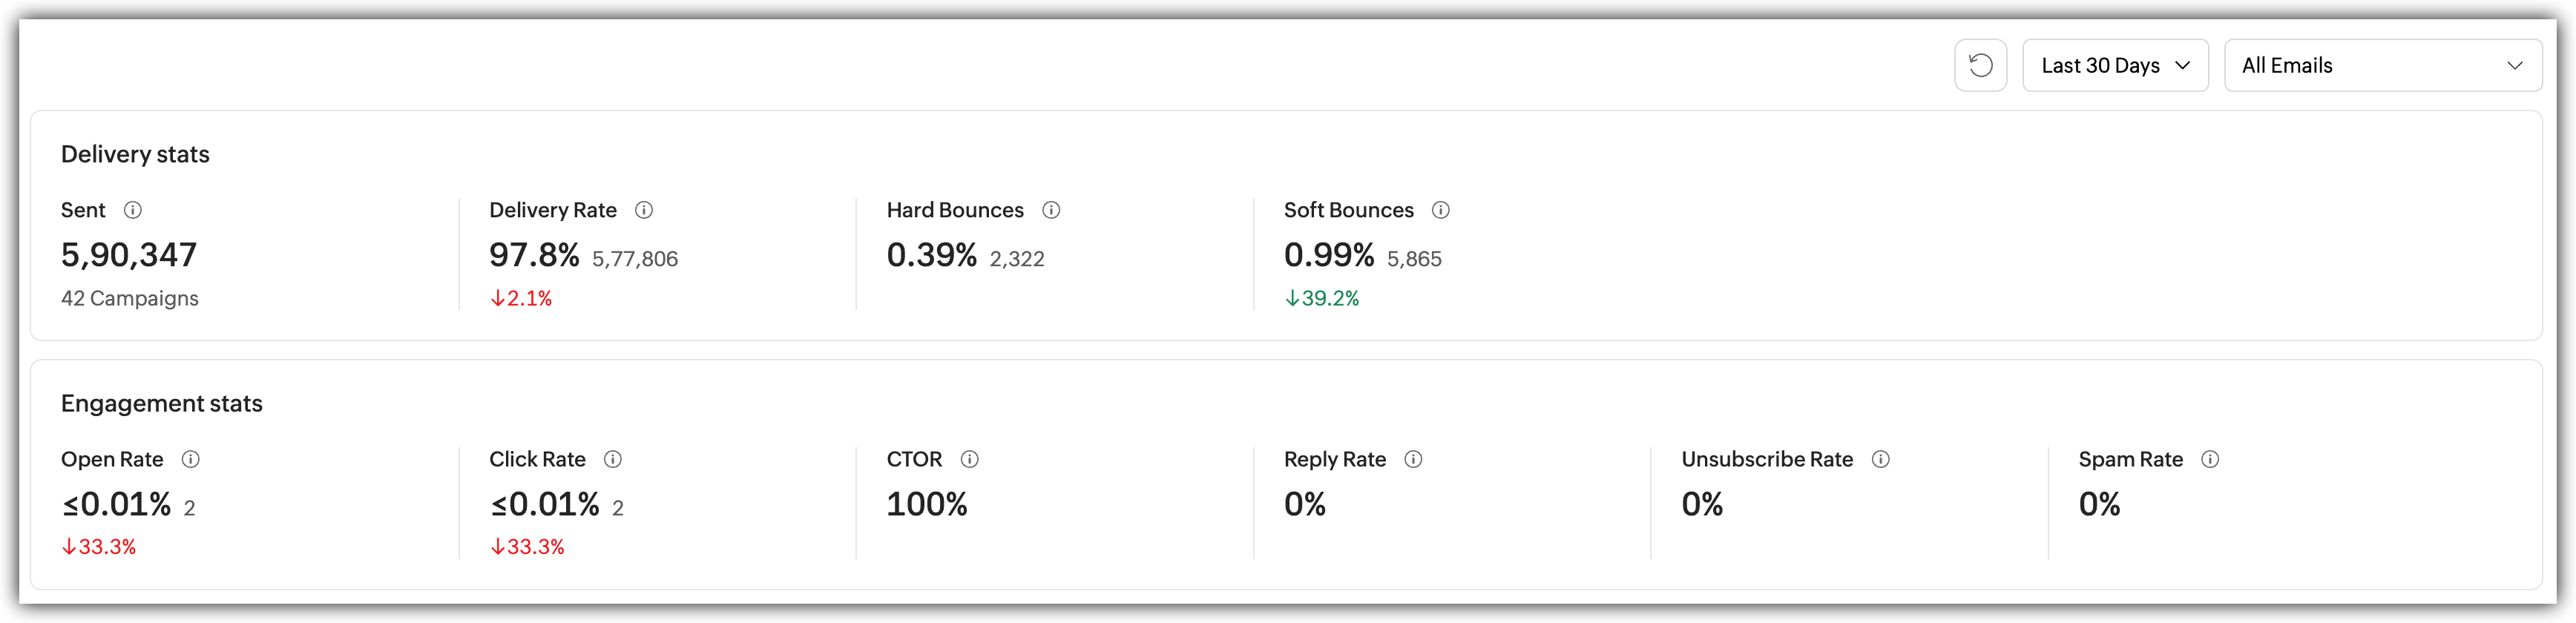
Task: Open info icon next to Hard Bounces
Action: [x=1051, y=210]
